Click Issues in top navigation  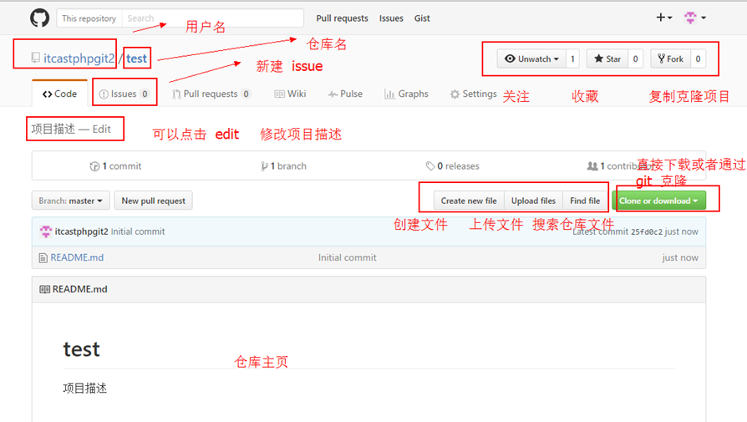[391, 18]
